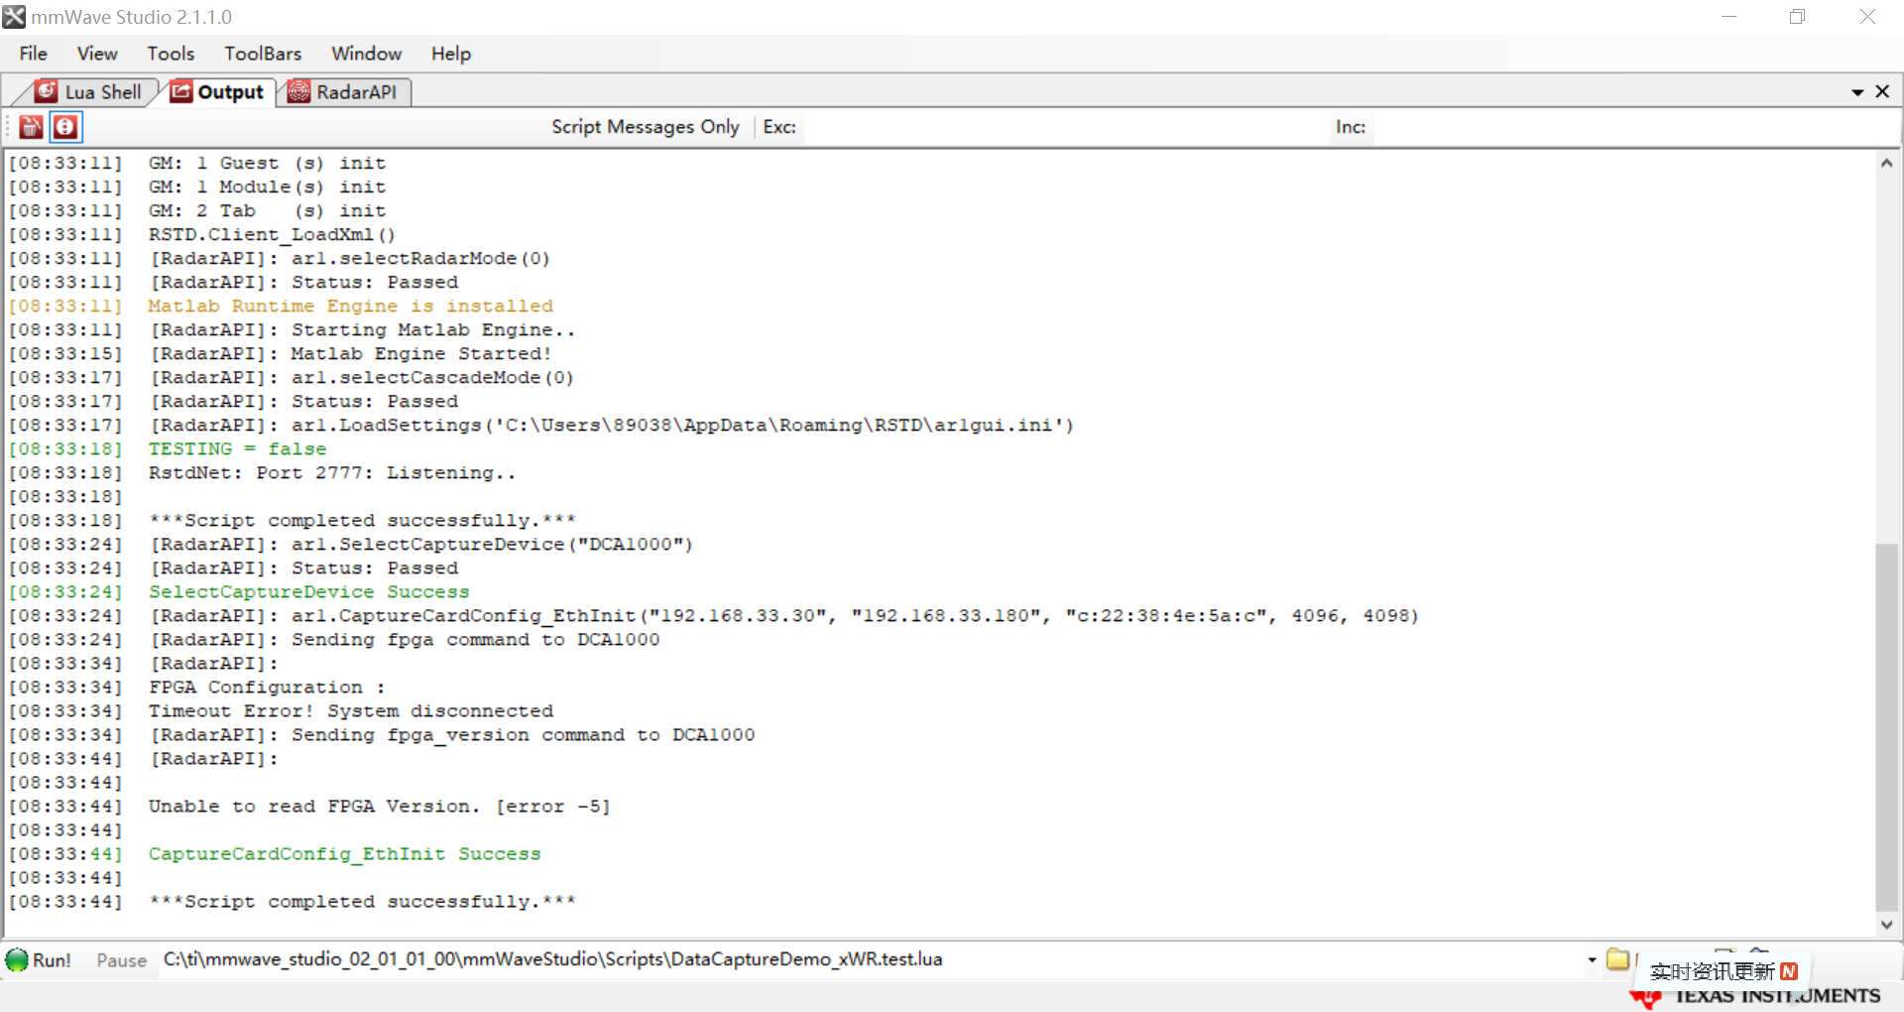Click the green Run! button

39,960
